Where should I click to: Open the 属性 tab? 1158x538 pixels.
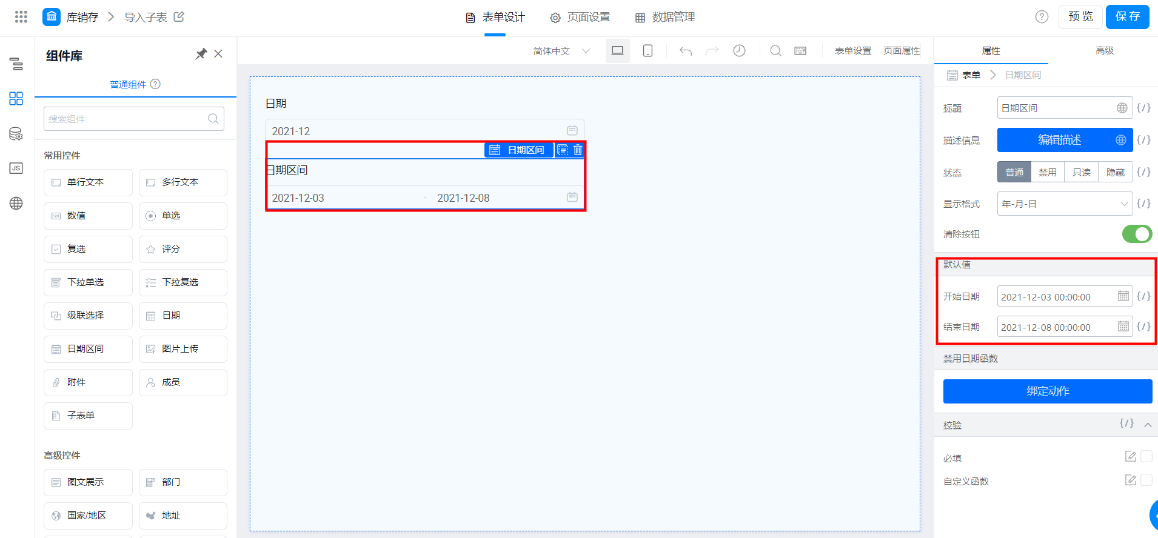tap(991, 51)
